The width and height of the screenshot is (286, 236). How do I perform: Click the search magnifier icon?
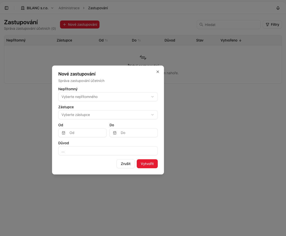coord(201,24)
